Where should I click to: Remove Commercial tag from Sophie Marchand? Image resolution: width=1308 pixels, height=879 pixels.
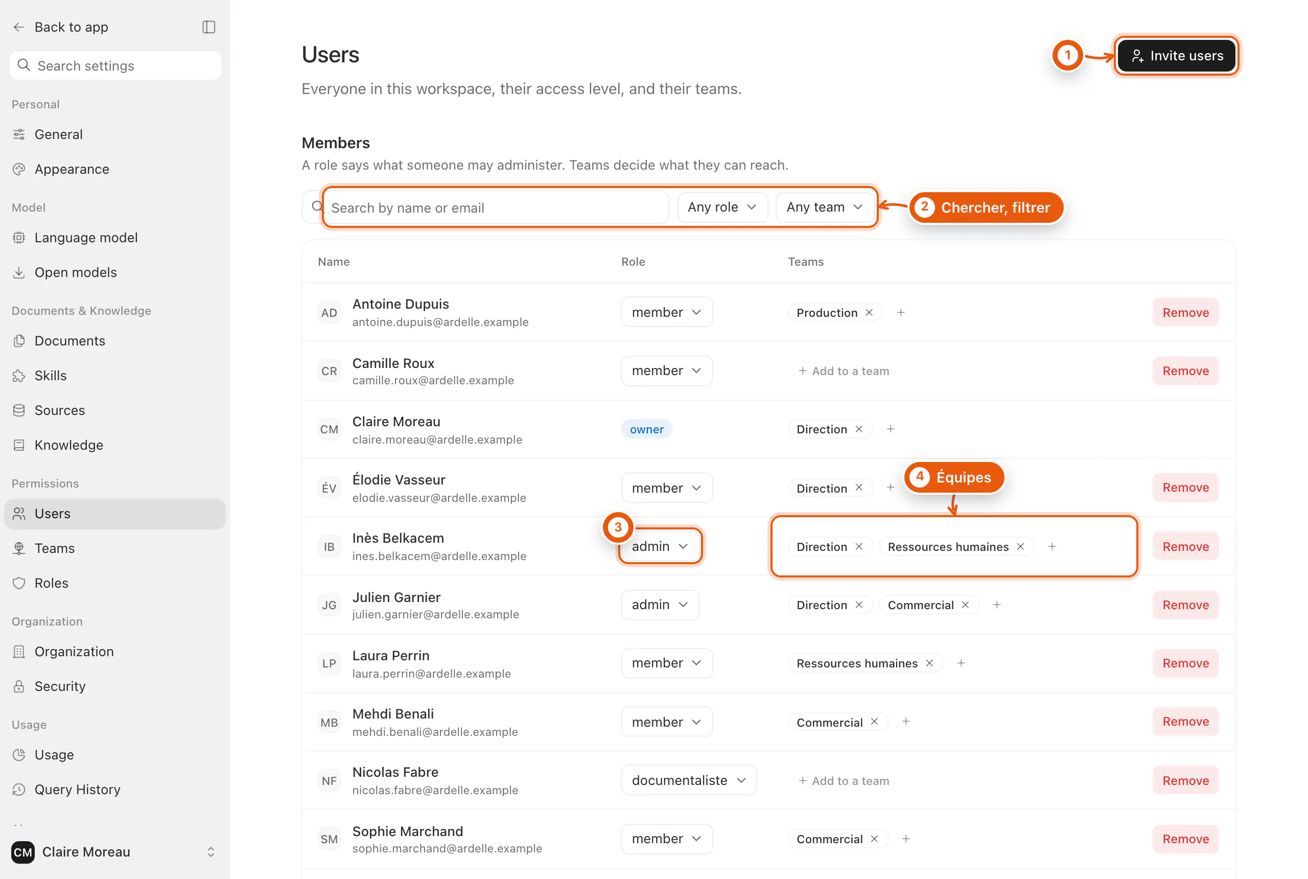coord(874,839)
